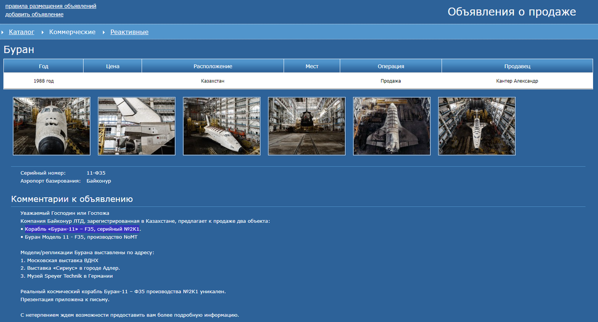
Task: Click the 'Расположение' column header
Action: 213,66
